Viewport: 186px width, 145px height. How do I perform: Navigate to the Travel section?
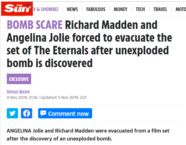[x=160, y=9]
